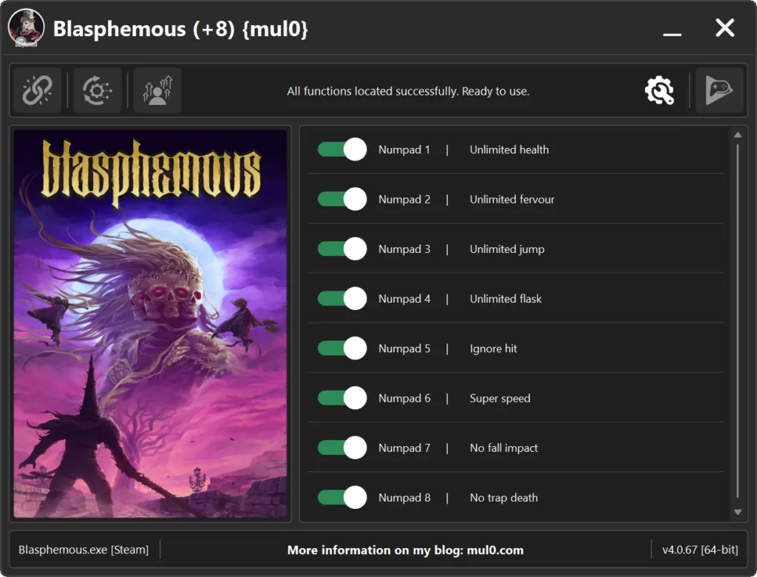The image size is (757, 577).
Task: Disable the No fall impact switch
Action: 342,448
